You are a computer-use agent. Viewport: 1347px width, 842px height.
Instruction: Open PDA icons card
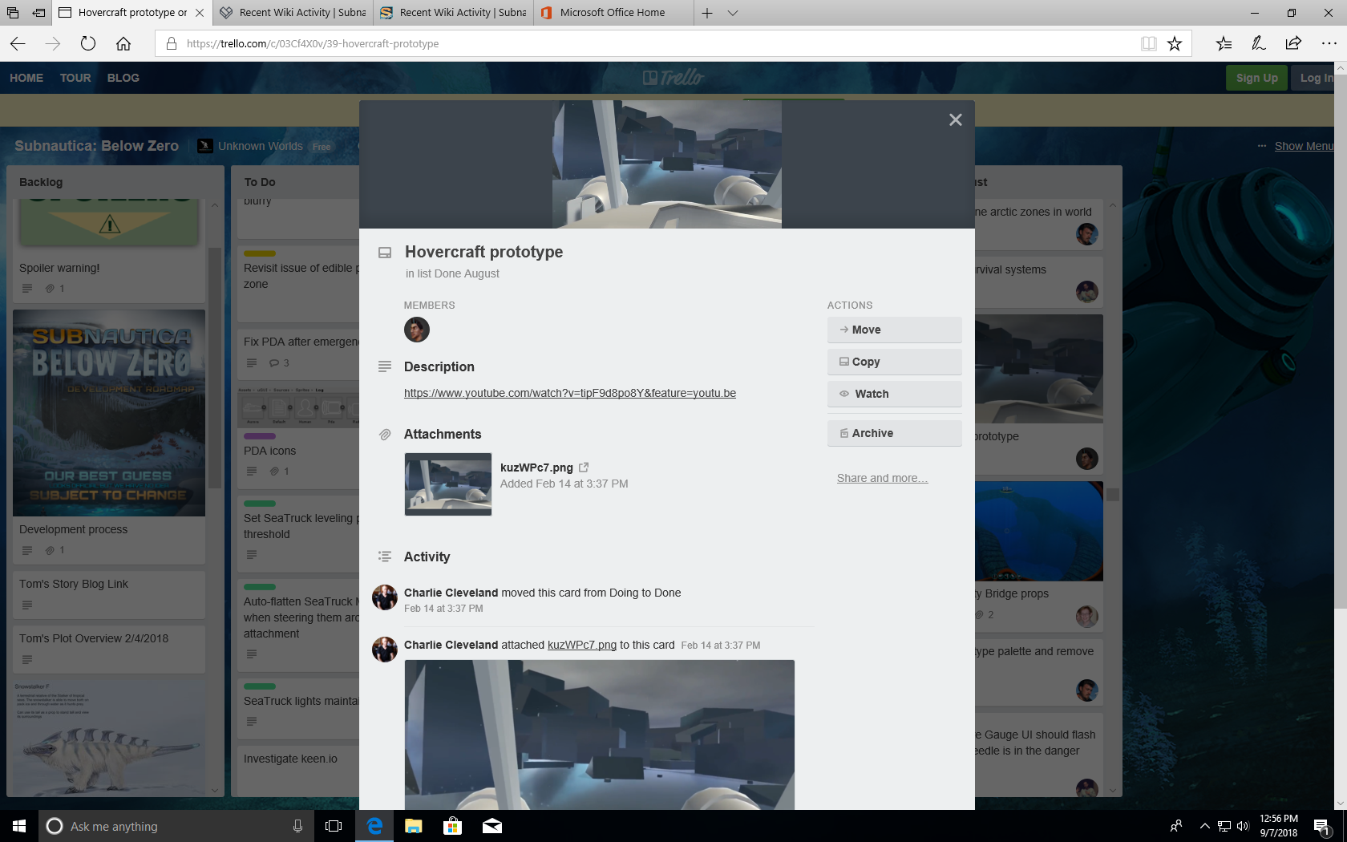pyautogui.click(x=298, y=437)
